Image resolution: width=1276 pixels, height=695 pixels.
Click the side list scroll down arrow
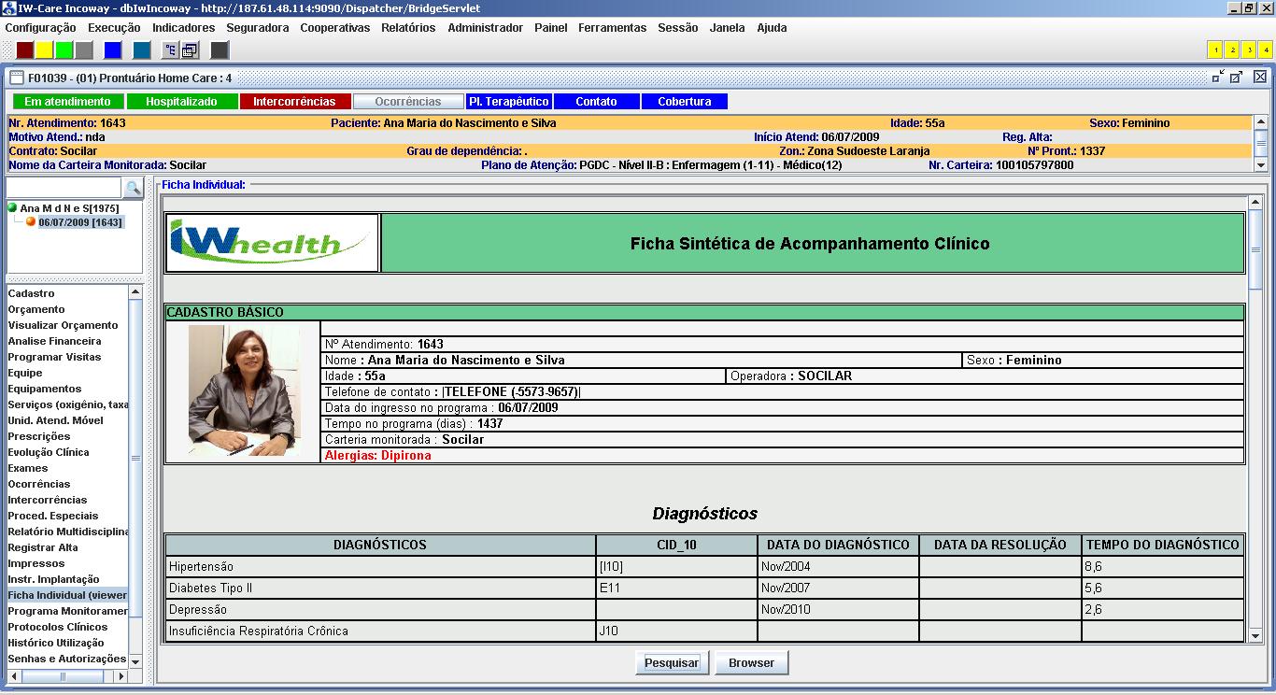pyautogui.click(x=135, y=661)
